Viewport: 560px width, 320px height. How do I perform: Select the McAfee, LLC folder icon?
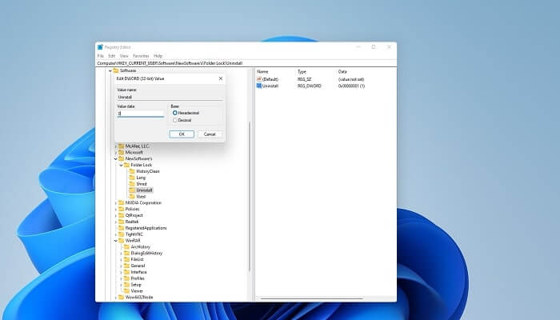pyautogui.click(x=122, y=146)
